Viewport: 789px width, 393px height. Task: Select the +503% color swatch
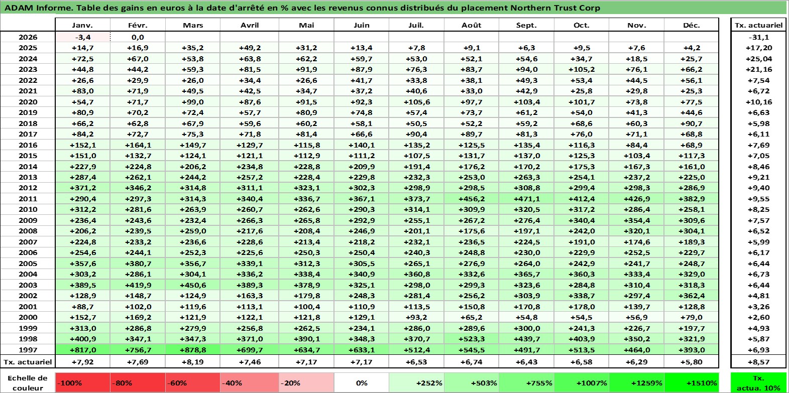471,382
